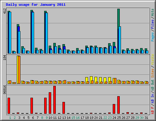Click day '13' on the x-axis
This screenshot has width=156, height=121.
click(64, 118)
